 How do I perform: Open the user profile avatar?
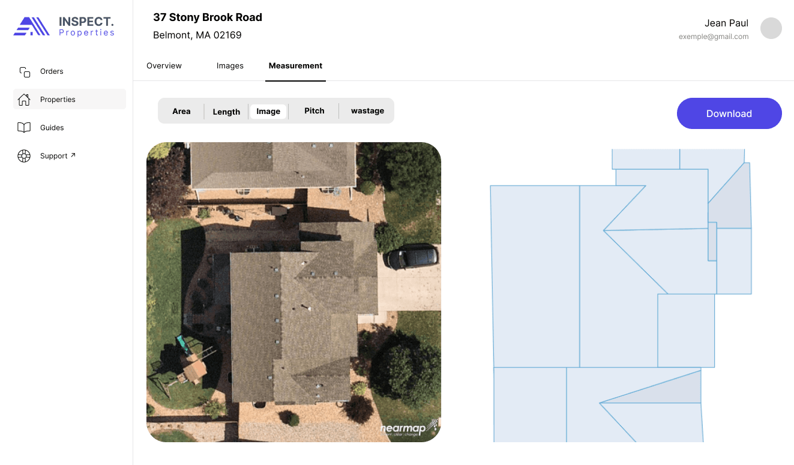coord(771,28)
